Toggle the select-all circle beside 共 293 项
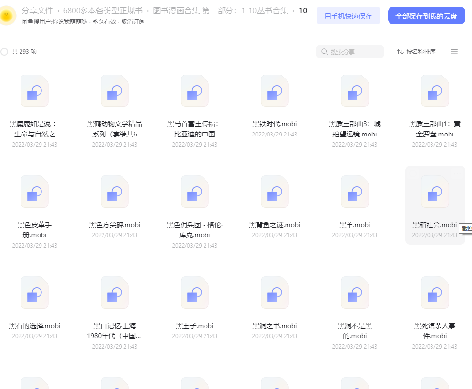Screen dimensions: 472x389 click(4, 52)
